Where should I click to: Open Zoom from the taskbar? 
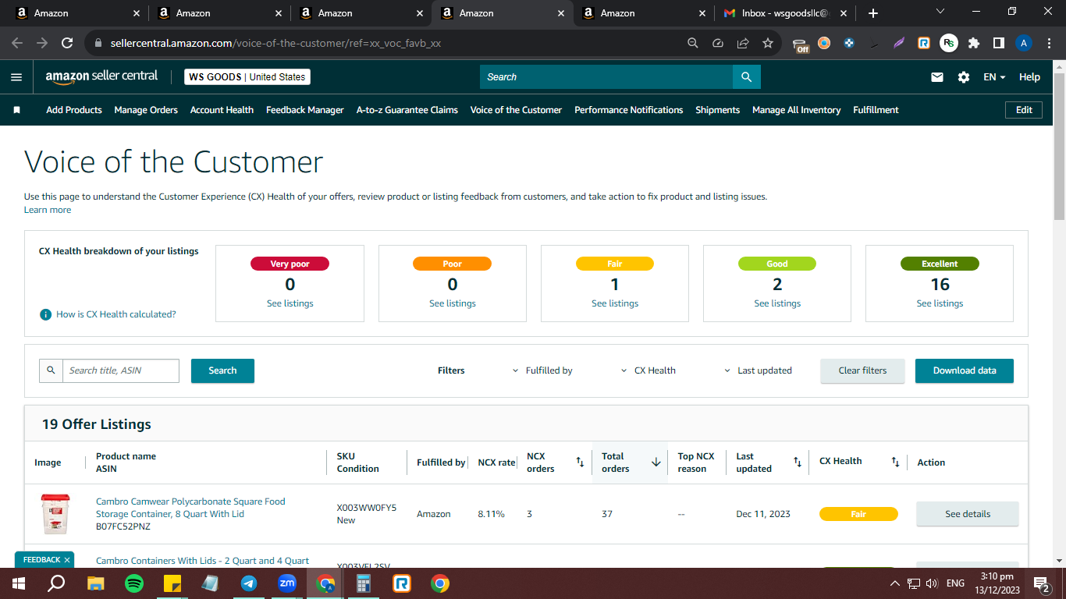click(287, 583)
